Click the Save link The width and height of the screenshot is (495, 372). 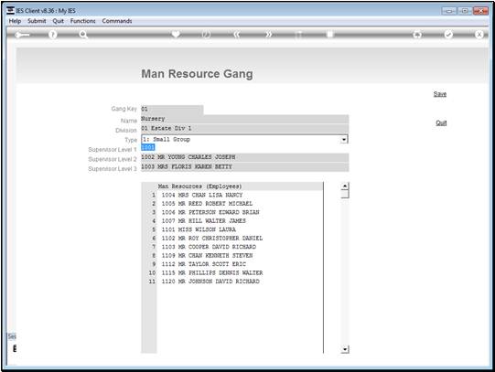point(440,94)
